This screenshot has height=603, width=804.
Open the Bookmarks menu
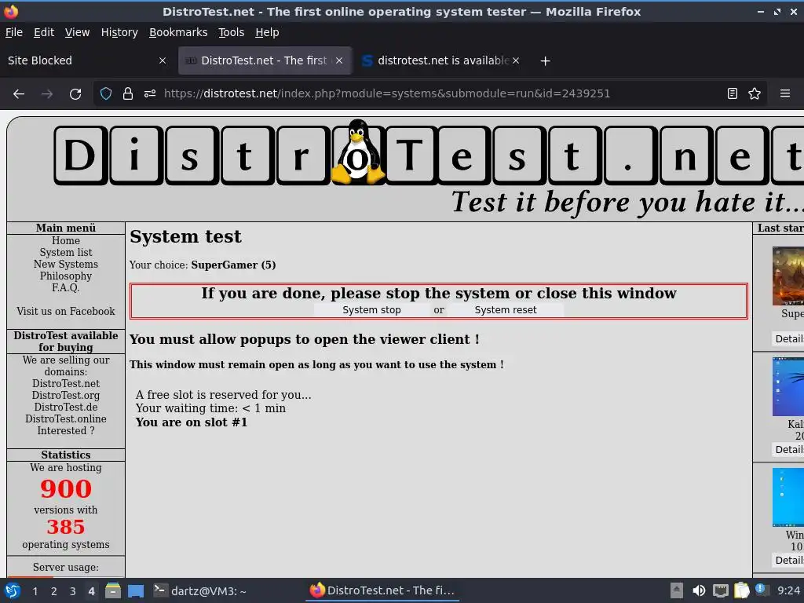[178, 32]
